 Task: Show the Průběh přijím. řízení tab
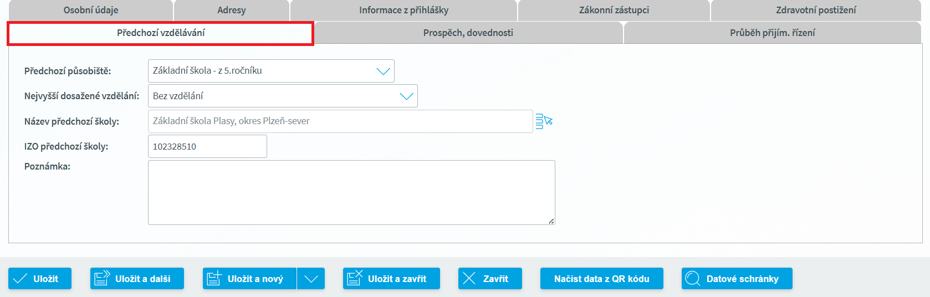pos(772,33)
